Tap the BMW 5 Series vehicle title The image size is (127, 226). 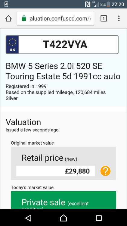63,71
